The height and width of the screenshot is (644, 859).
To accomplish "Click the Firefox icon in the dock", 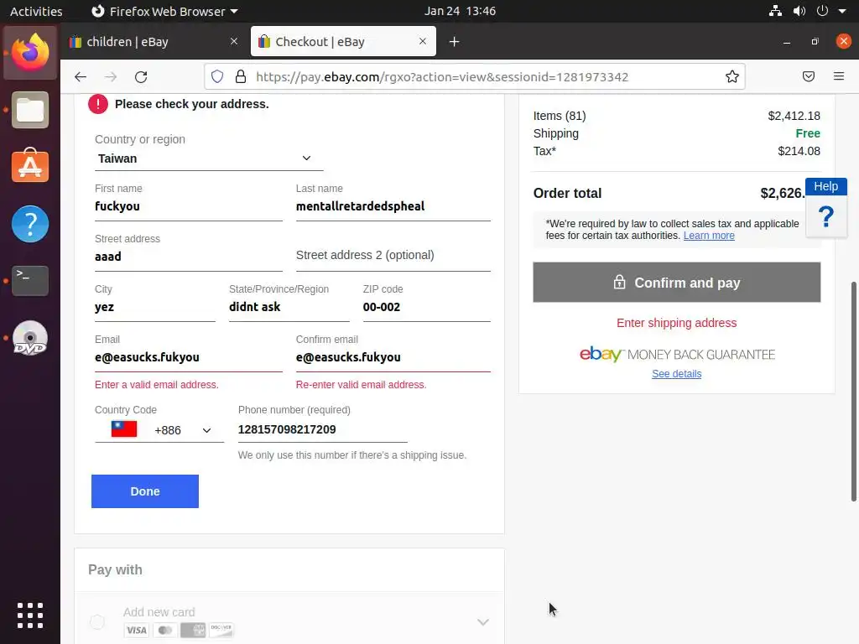I will point(30,53).
